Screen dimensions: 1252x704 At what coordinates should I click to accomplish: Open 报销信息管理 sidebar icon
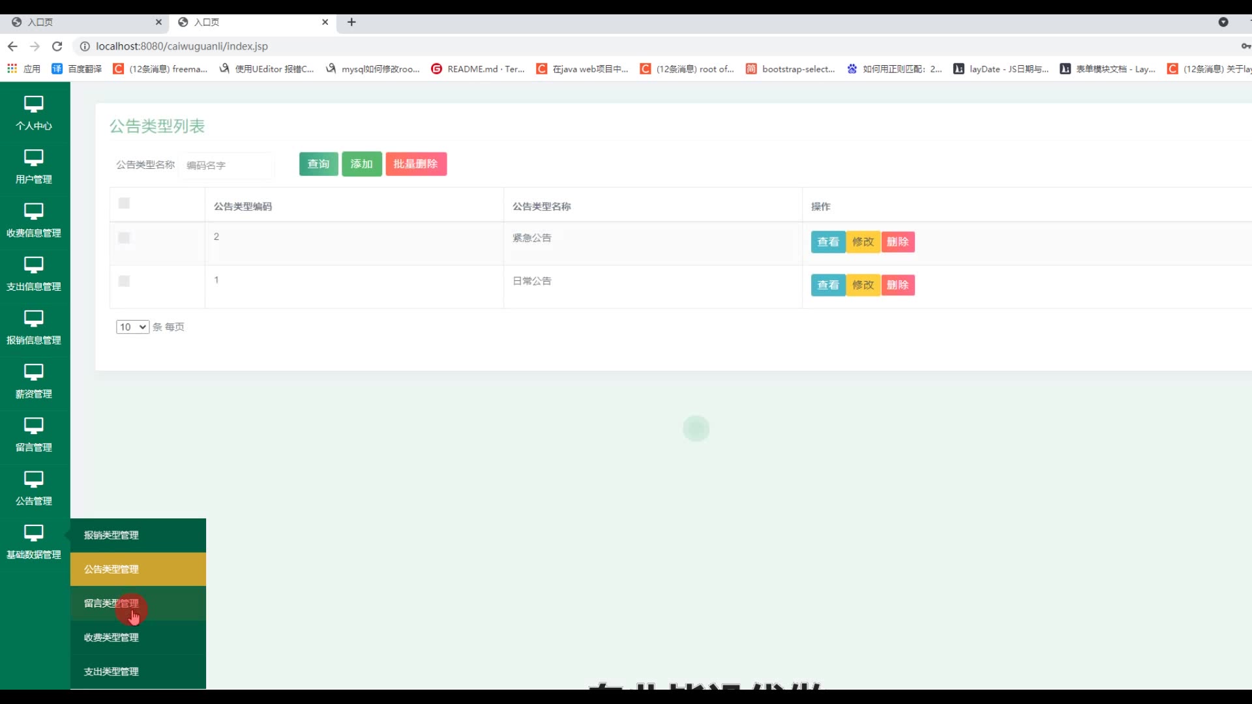click(x=33, y=318)
